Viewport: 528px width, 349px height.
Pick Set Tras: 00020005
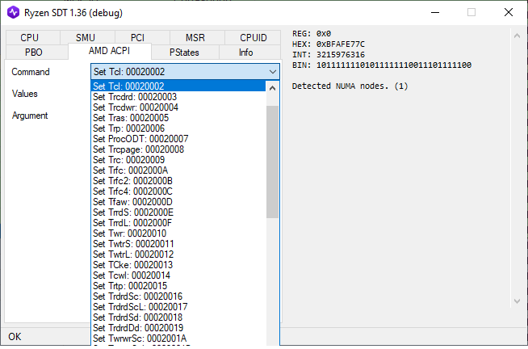[x=178, y=118]
